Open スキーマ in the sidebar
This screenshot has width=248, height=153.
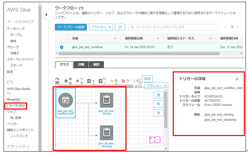click(x=16, y=65)
